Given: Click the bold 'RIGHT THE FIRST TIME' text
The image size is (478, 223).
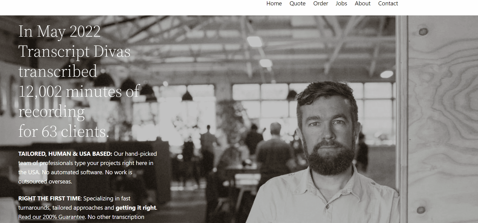Looking at the screenshot, I should point(50,198).
